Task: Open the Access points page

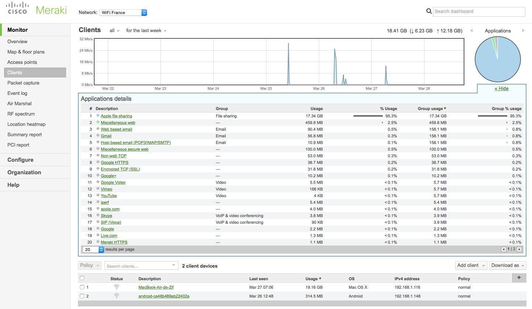Action: [22, 62]
